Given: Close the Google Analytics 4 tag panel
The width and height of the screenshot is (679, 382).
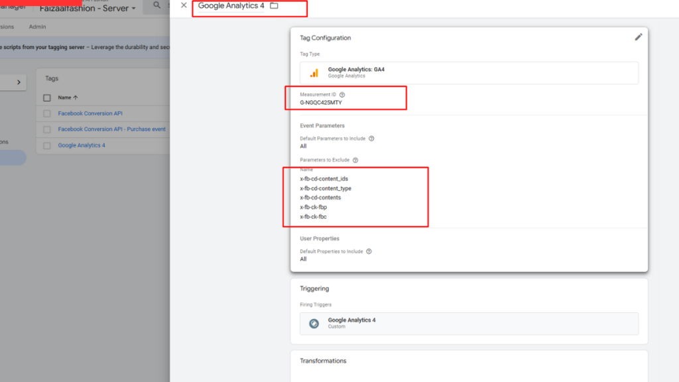Looking at the screenshot, I should point(184,5).
